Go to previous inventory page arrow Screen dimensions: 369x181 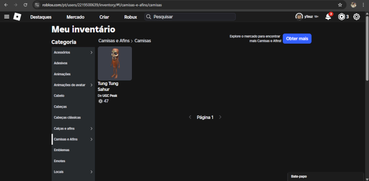[190, 117]
